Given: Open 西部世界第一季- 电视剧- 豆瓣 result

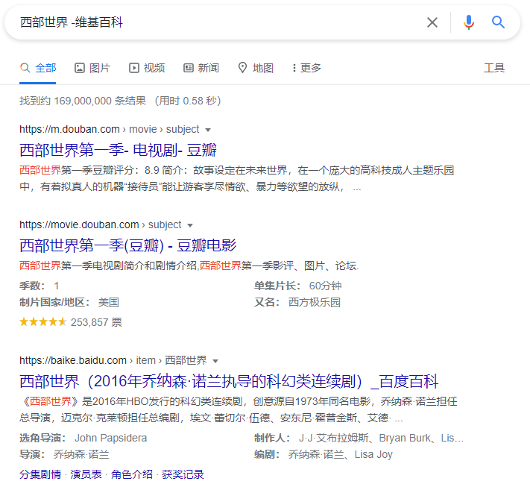Looking at the screenshot, I should click(x=118, y=150).
